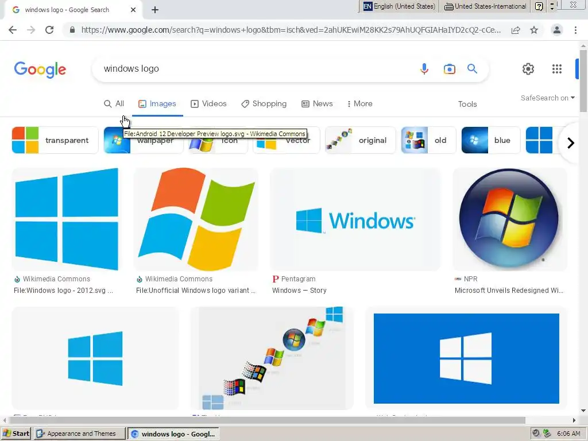This screenshot has width=588, height=441.
Task: Open United States-International keyboard layout
Action: tap(485, 6)
